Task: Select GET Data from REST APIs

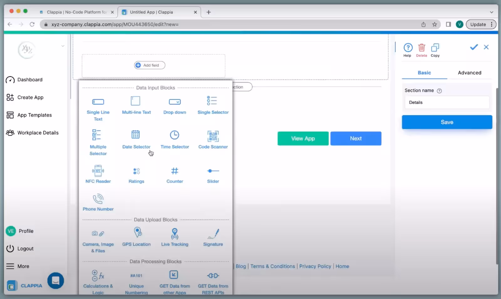Action: tap(213, 283)
